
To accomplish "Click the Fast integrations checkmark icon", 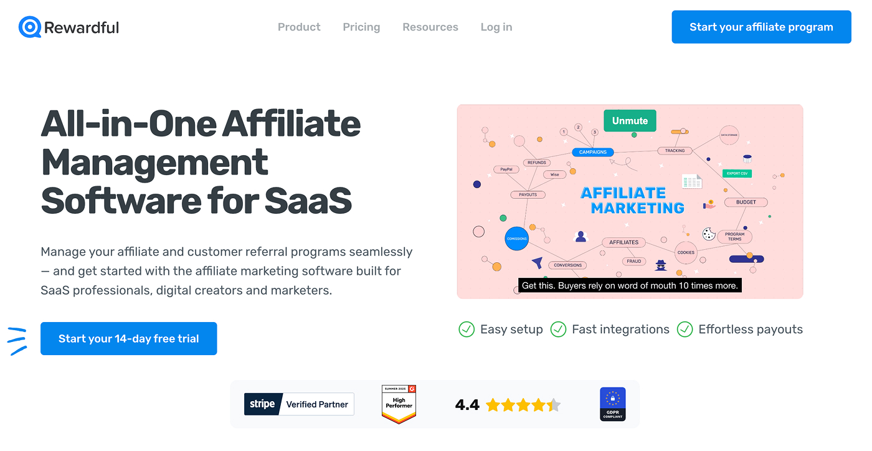I will 558,329.
